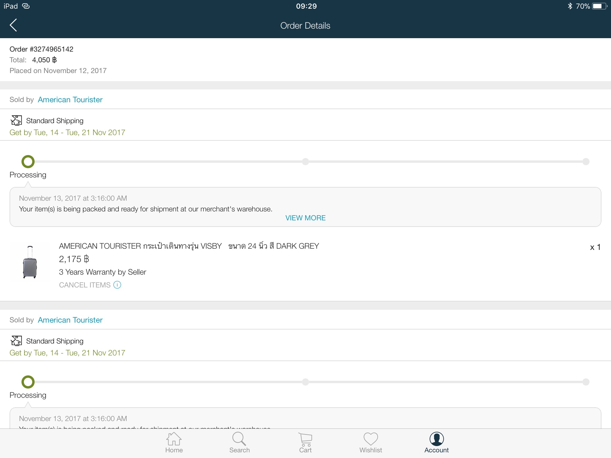Tap second Standard Shipping handshake icon
The image size is (611, 458).
click(16, 341)
